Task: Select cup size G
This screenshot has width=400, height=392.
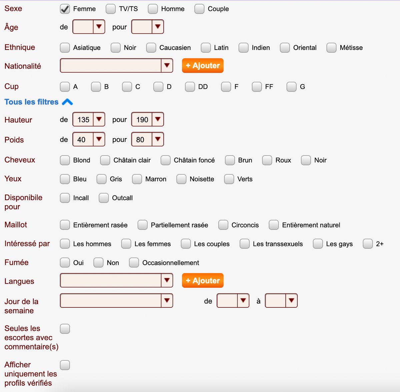Action: pos(292,87)
